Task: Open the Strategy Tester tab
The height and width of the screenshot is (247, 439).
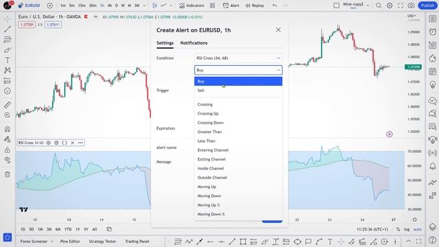Action: pos(102,241)
